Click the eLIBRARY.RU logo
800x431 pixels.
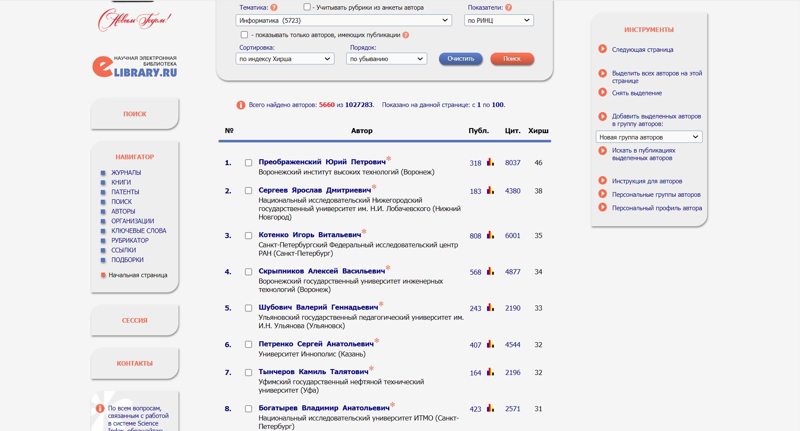135,67
